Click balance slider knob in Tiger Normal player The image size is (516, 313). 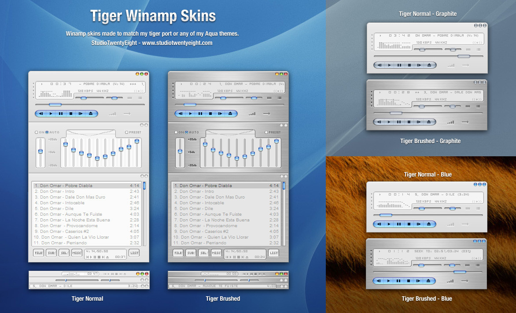point(114,98)
